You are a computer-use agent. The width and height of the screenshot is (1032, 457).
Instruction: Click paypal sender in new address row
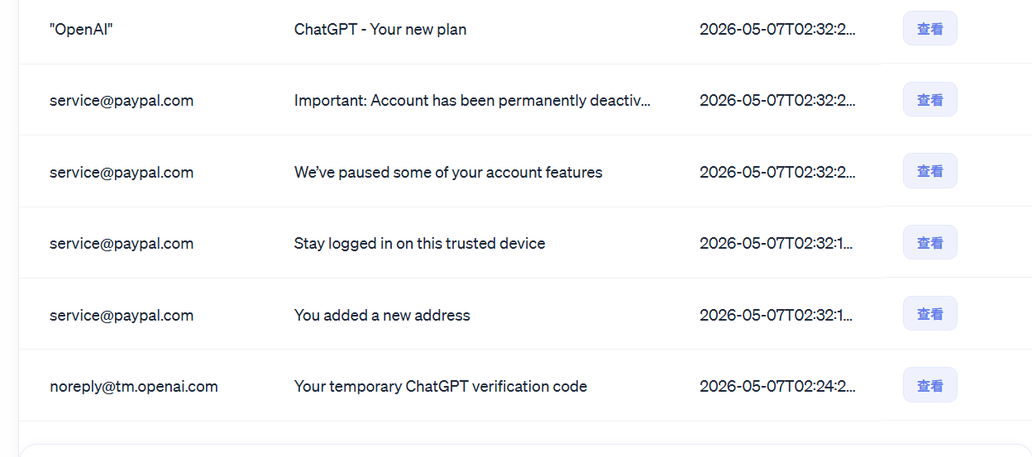pyautogui.click(x=122, y=315)
